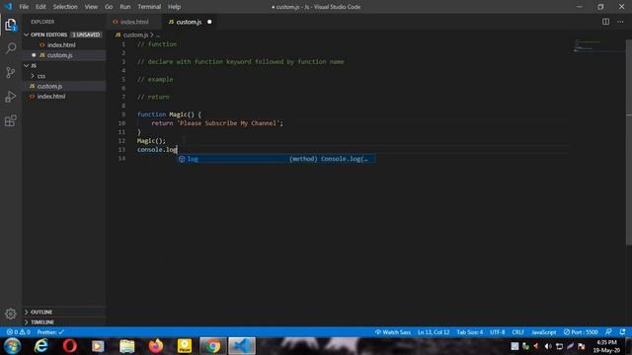
Task: Open the Run menu
Action: pyautogui.click(x=125, y=7)
